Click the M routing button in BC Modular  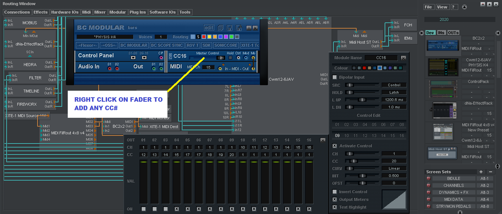[x=237, y=37]
